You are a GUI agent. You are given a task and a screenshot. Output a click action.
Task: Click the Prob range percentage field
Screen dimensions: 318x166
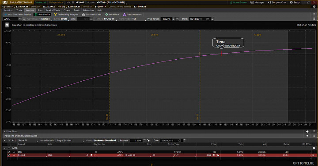(x=167, y=19)
